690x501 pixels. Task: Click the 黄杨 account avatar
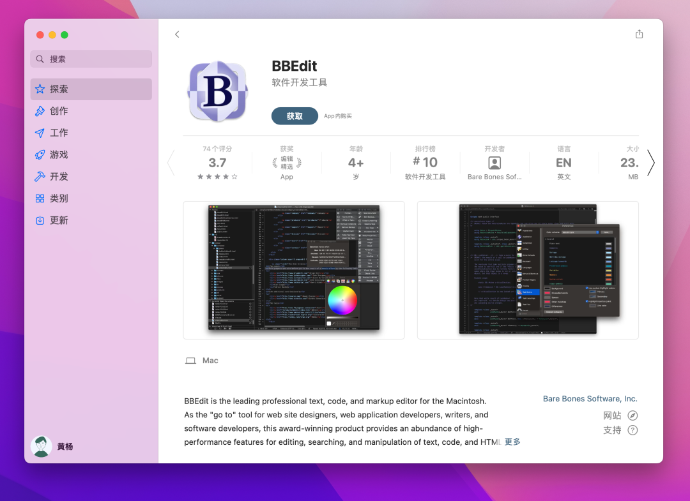42,447
